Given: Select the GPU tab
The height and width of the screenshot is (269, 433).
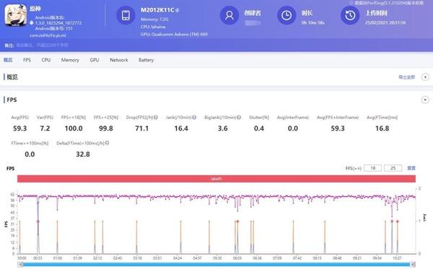Looking at the screenshot, I should click(x=94, y=60).
